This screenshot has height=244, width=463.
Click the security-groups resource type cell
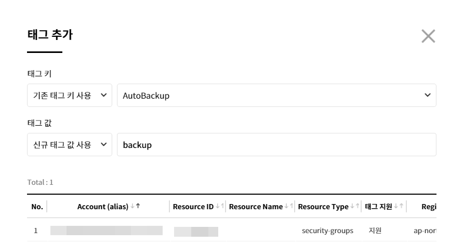[328, 231]
